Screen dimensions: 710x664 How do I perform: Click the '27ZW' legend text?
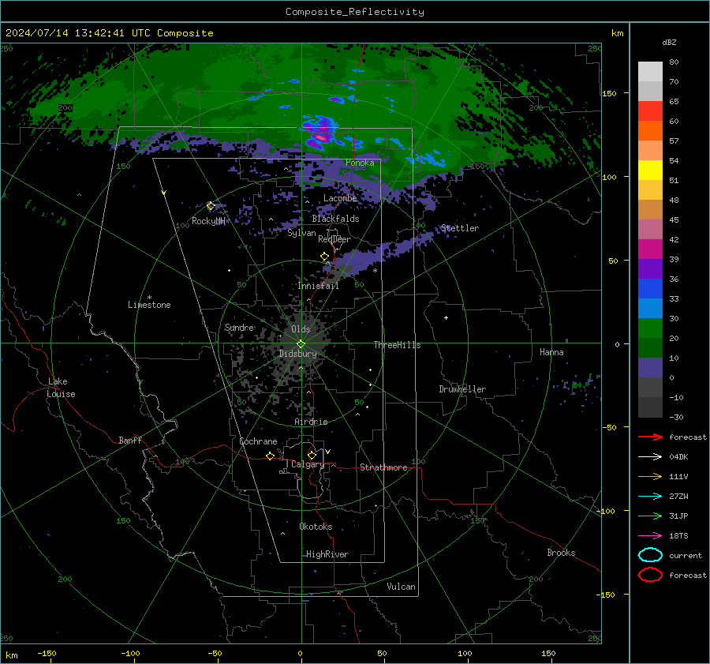pos(678,497)
